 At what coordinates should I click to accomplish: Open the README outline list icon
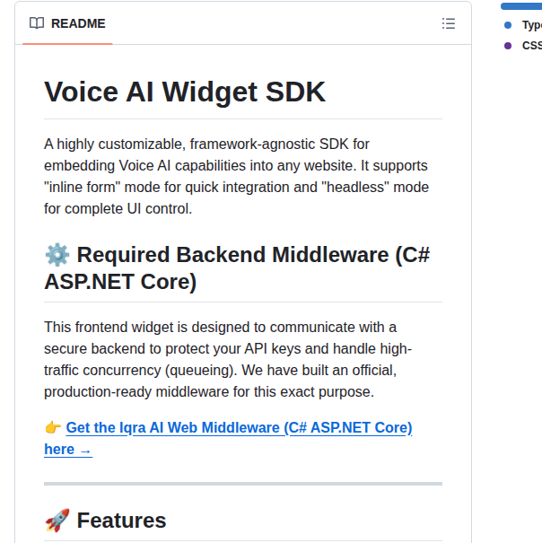[449, 23]
